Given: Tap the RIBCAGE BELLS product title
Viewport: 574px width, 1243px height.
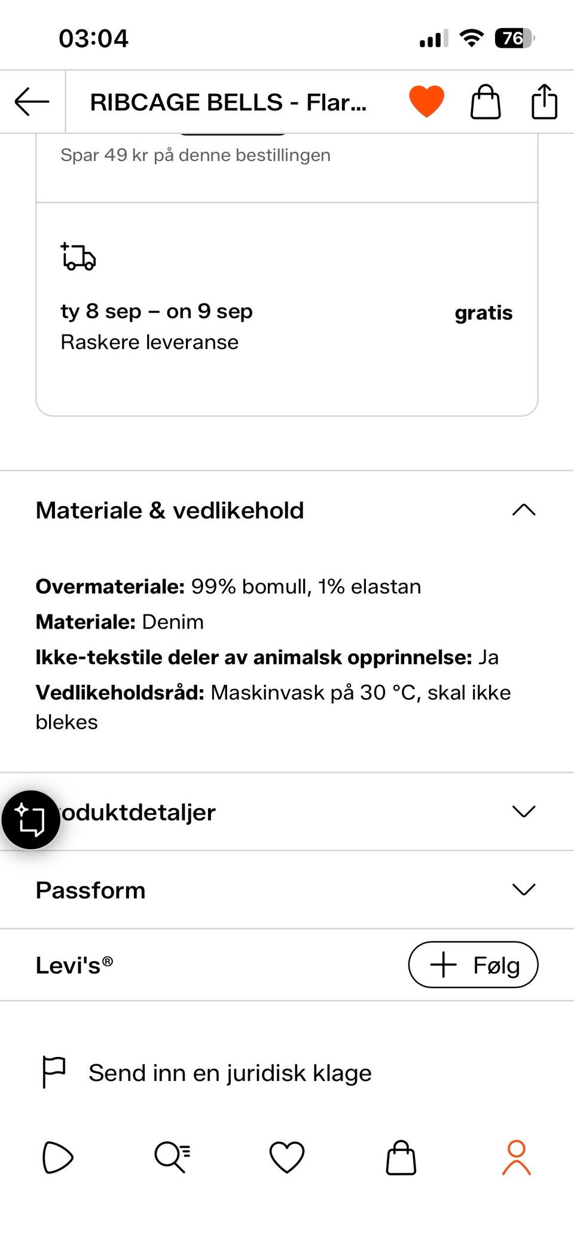Looking at the screenshot, I should tap(228, 102).
